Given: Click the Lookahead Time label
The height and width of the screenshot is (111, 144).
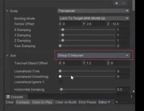Looking at the screenshot, I should (27, 71).
